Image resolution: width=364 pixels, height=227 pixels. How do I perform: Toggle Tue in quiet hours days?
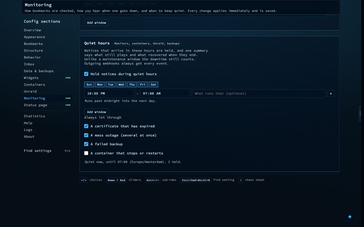110,84
